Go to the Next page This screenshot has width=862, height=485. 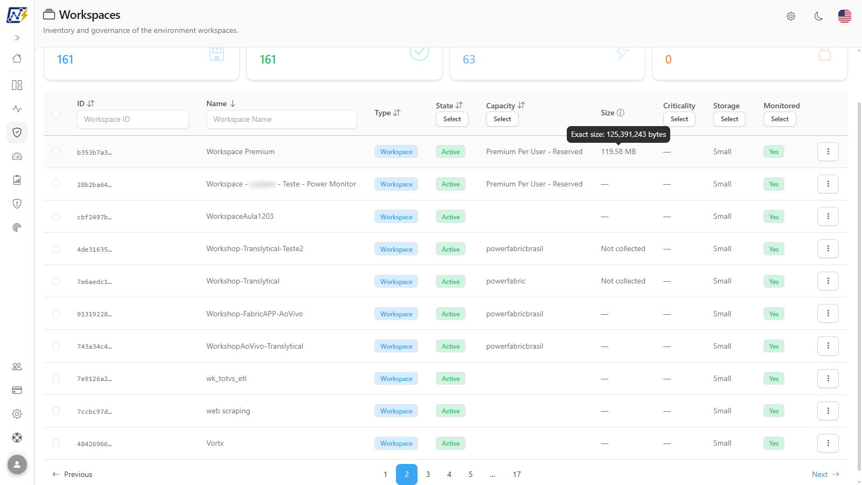click(825, 474)
